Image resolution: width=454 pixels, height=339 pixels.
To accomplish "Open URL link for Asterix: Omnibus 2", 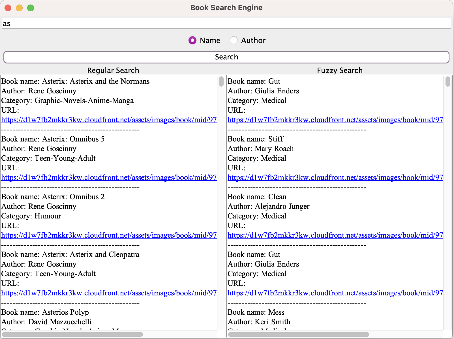I will pyautogui.click(x=109, y=235).
